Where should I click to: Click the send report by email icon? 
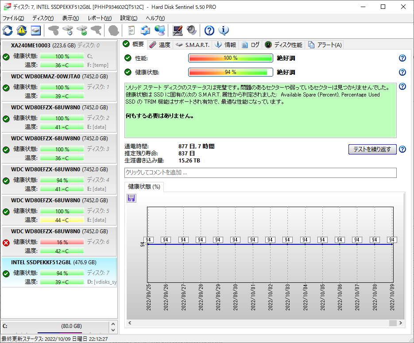[x=146, y=31]
